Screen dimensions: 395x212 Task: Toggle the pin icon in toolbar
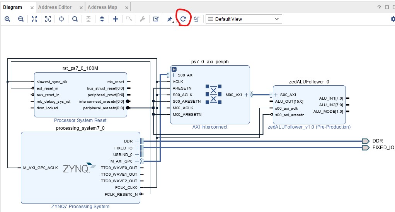click(170, 19)
